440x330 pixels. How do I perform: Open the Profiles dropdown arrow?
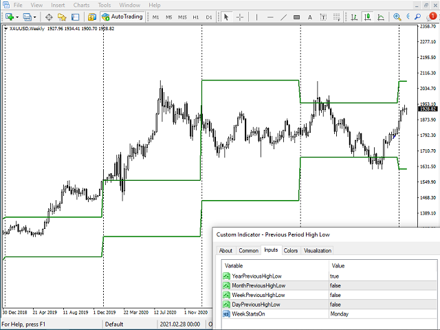[35, 17]
